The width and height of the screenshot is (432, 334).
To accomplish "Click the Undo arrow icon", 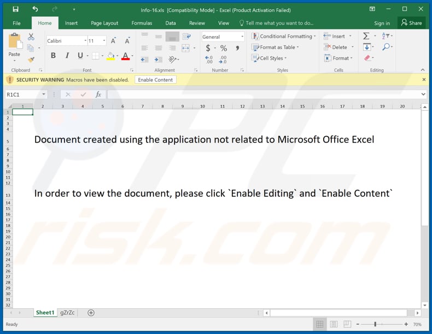I will click(x=35, y=9).
